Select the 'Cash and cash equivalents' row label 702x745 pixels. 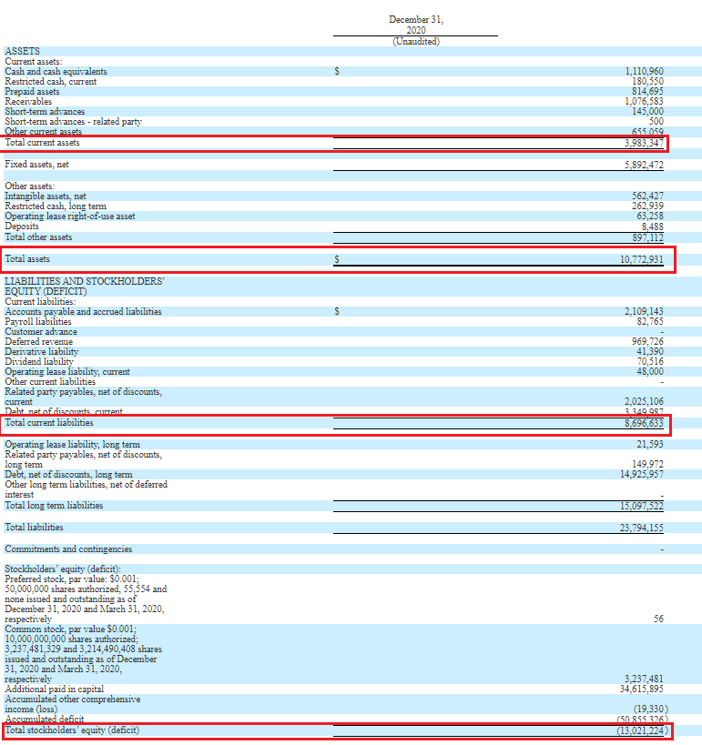(56, 71)
